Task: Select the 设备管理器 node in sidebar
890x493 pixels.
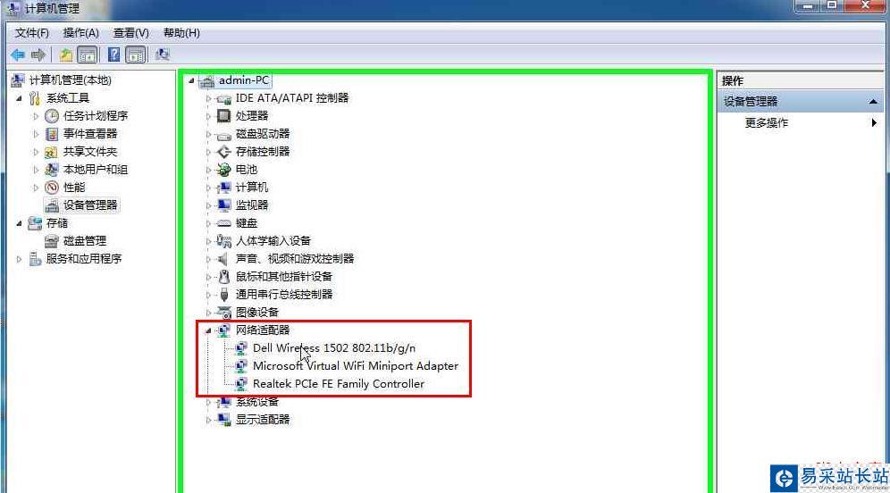Action: (90, 205)
